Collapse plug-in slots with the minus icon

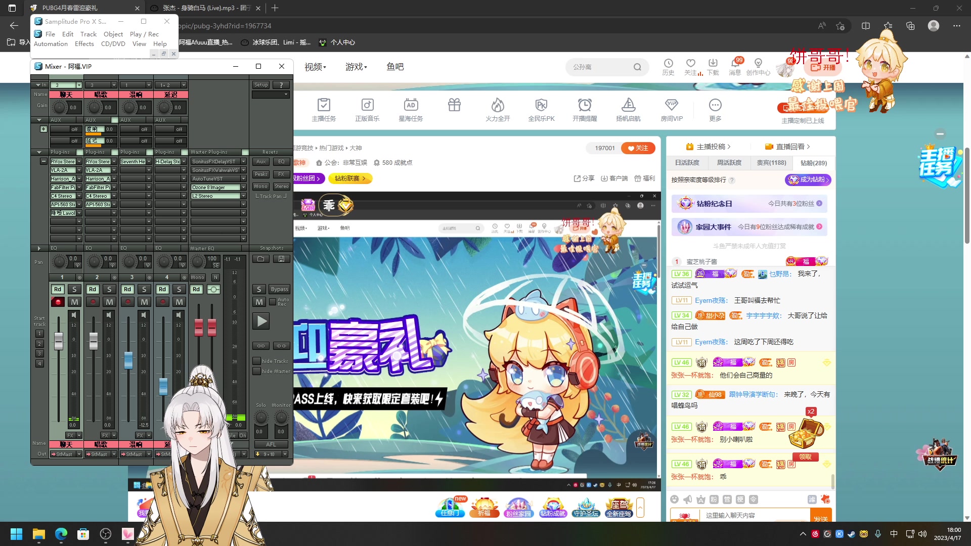coord(43,161)
